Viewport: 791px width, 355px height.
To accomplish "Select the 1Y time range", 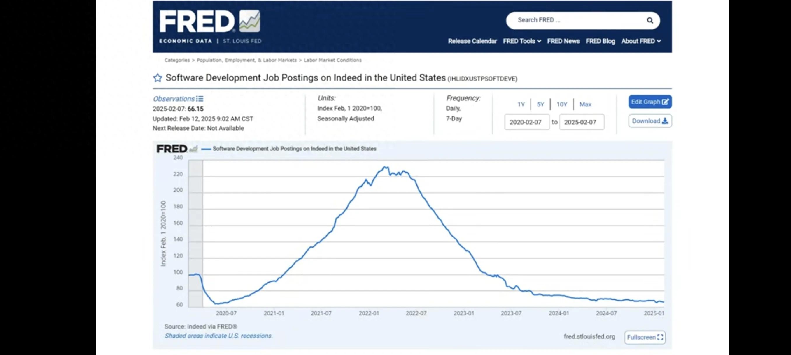I will pyautogui.click(x=521, y=104).
